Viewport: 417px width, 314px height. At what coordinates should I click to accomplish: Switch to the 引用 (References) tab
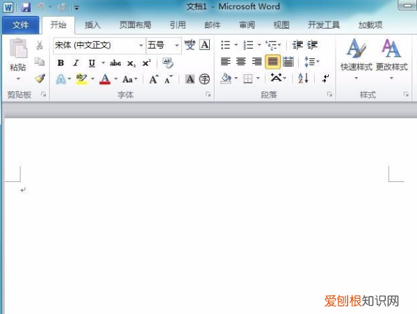pyautogui.click(x=178, y=25)
